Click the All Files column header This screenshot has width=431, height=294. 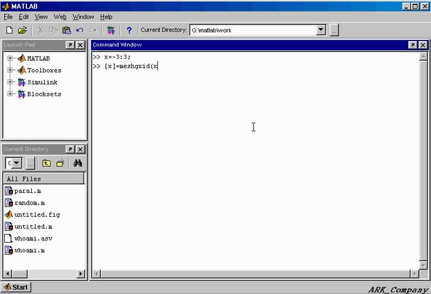click(x=43, y=178)
